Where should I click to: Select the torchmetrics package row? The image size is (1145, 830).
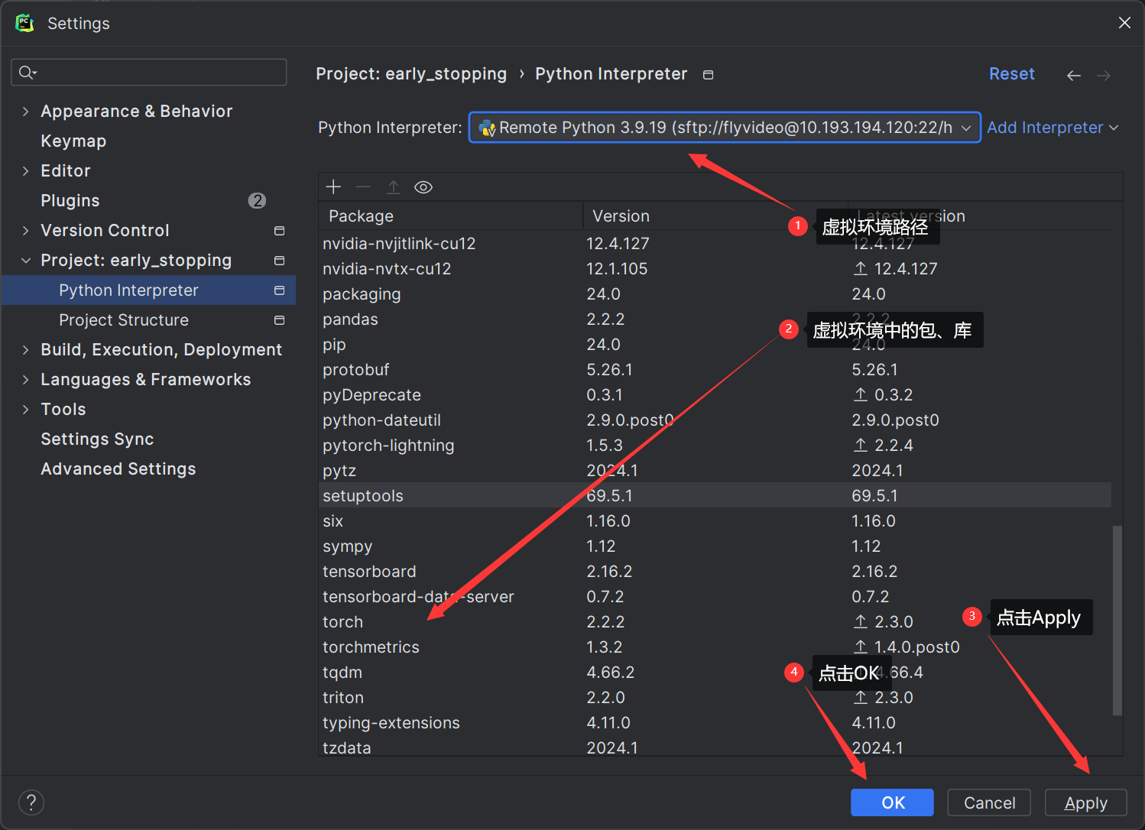point(715,647)
